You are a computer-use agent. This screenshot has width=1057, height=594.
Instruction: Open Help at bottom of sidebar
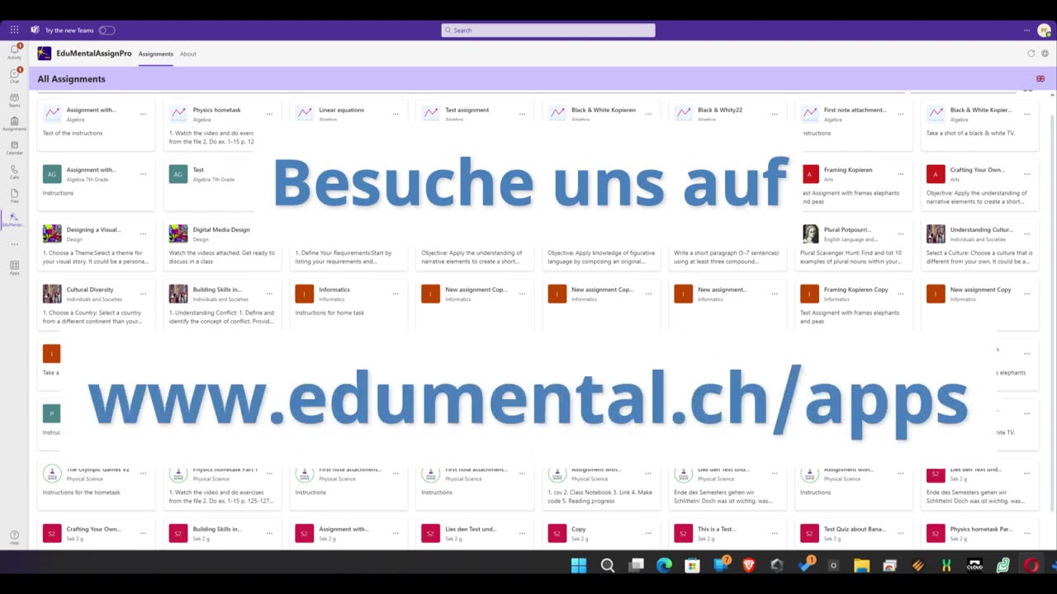(x=14, y=537)
